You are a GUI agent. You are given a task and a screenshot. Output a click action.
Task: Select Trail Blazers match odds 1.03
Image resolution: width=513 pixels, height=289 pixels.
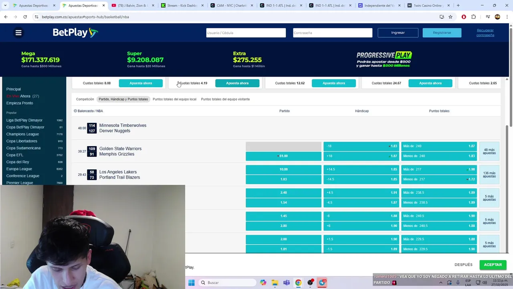tap(283, 179)
